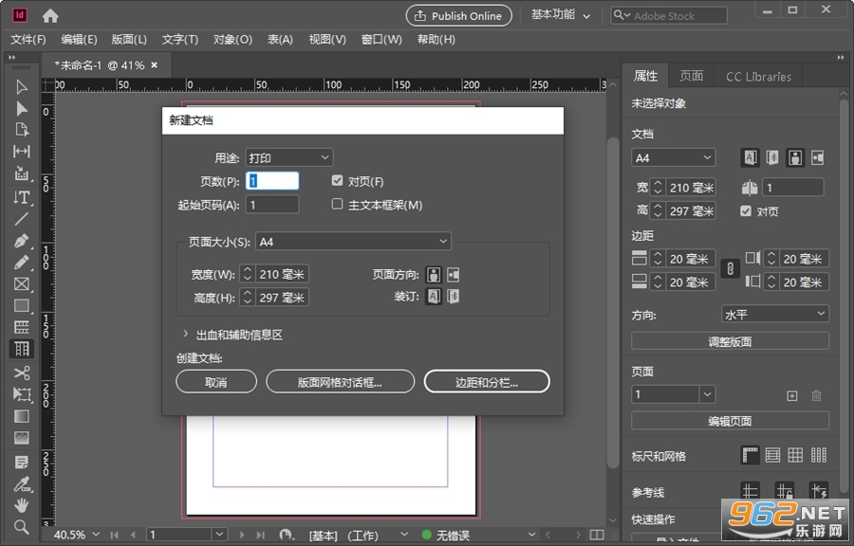Viewport: 854px width, 546px height.
Task: Open page number dropdown in Properties panel
Action: coord(707,394)
